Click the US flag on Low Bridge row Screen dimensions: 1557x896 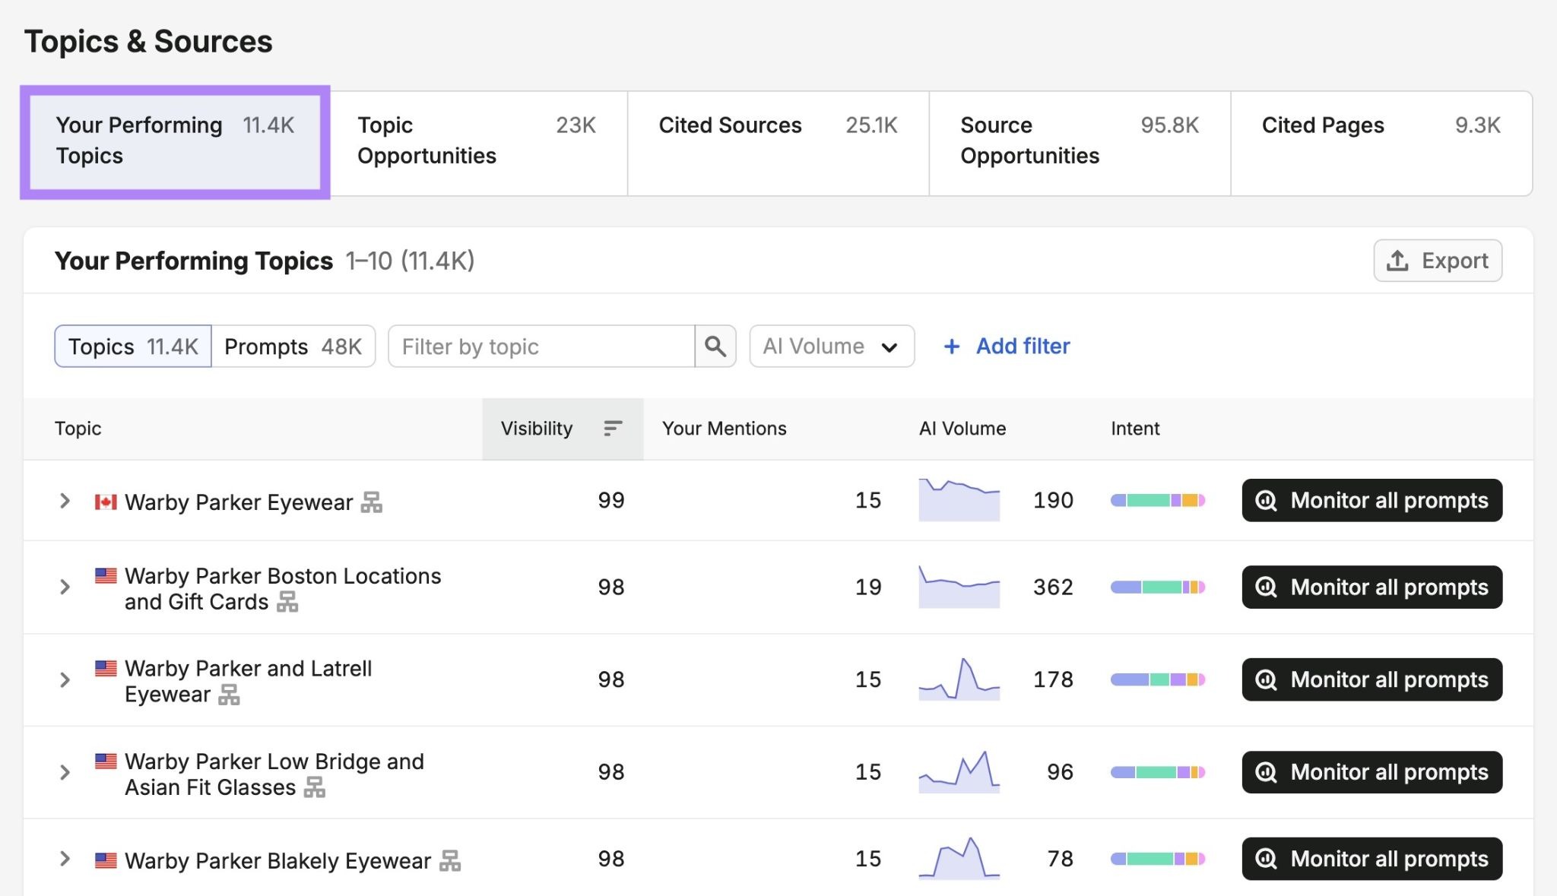click(x=106, y=761)
